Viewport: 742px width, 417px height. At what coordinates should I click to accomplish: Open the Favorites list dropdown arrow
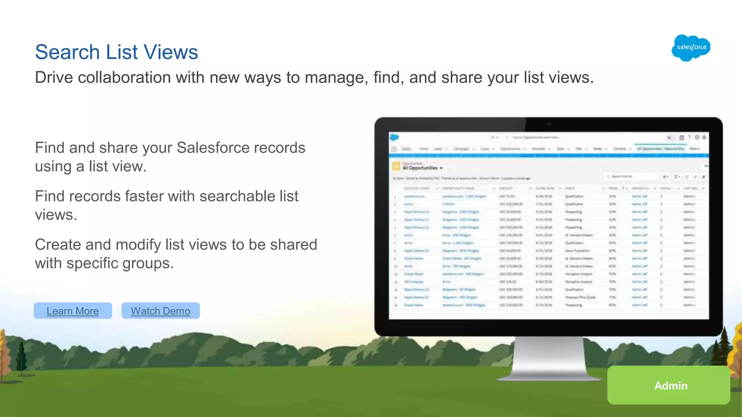(x=674, y=138)
